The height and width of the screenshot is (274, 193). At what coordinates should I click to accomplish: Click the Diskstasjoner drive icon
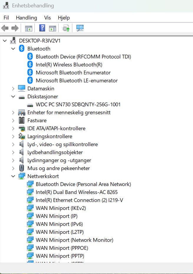tap(22, 97)
